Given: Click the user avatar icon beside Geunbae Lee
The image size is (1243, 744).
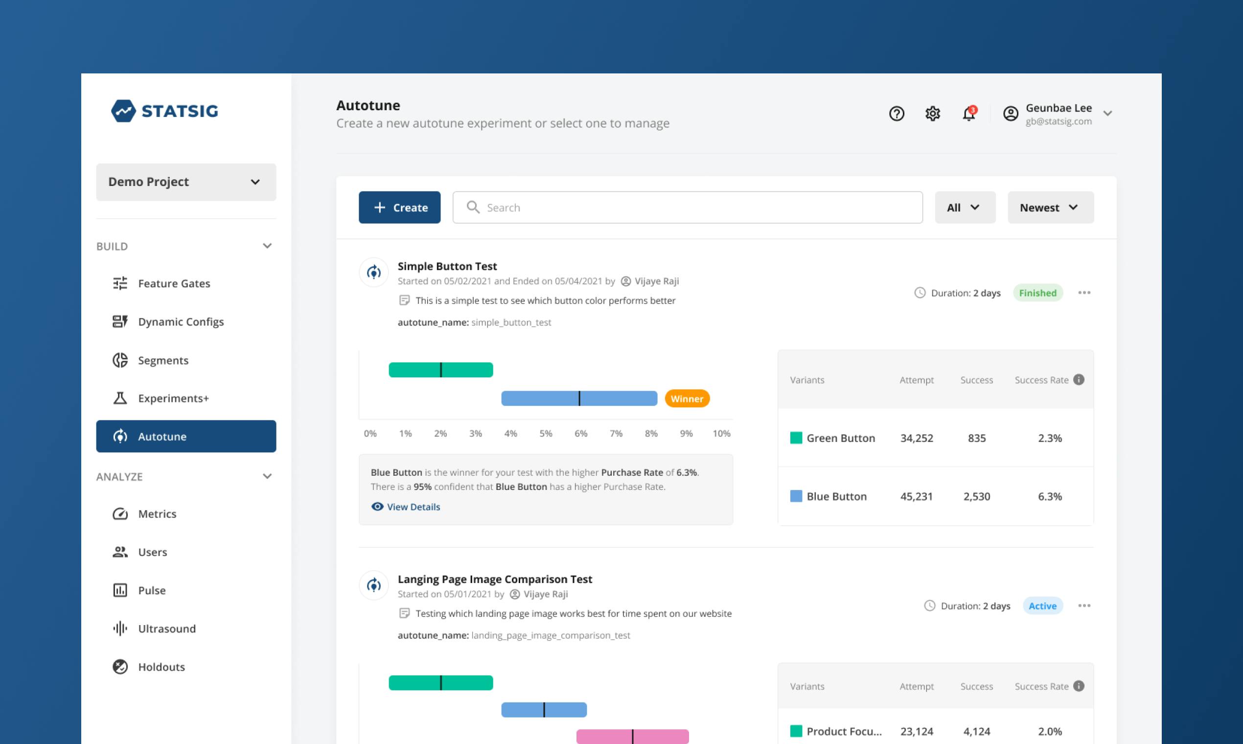Looking at the screenshot, I should [1011, 114].
